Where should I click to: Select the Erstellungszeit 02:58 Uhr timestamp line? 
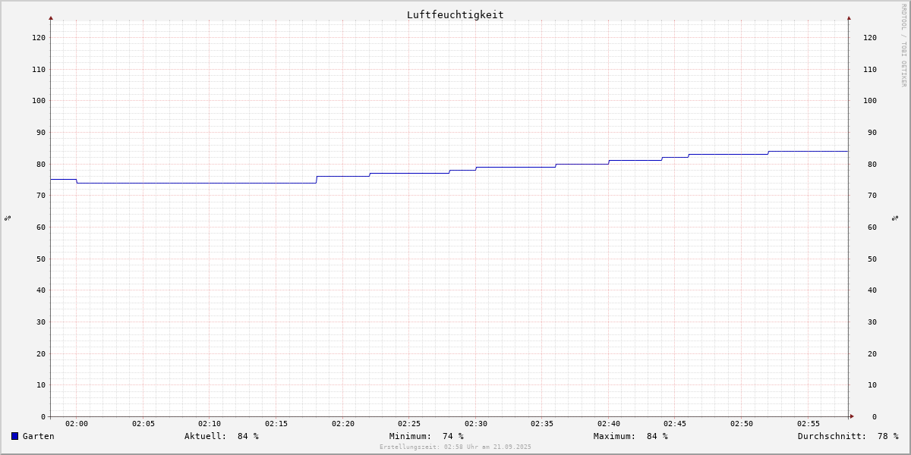click(x=455, y=447)
